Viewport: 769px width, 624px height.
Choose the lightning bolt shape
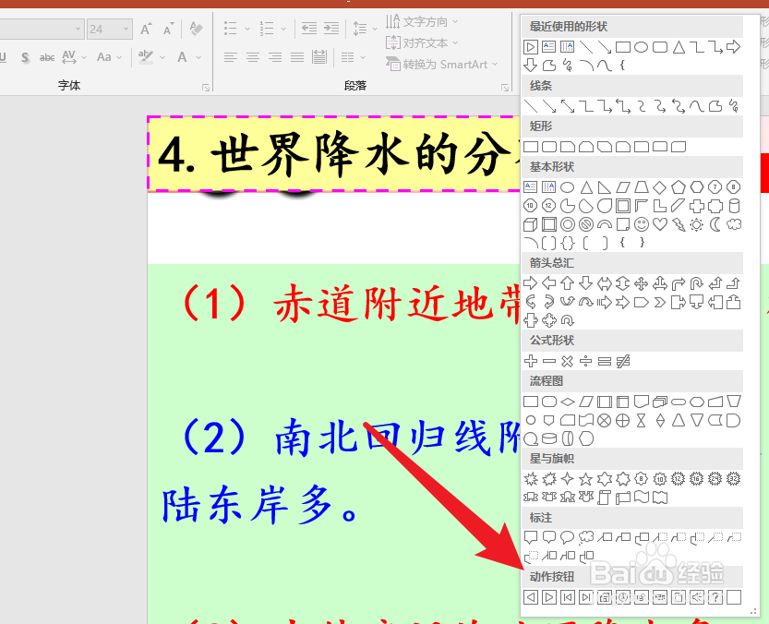[x=679, y=224]
